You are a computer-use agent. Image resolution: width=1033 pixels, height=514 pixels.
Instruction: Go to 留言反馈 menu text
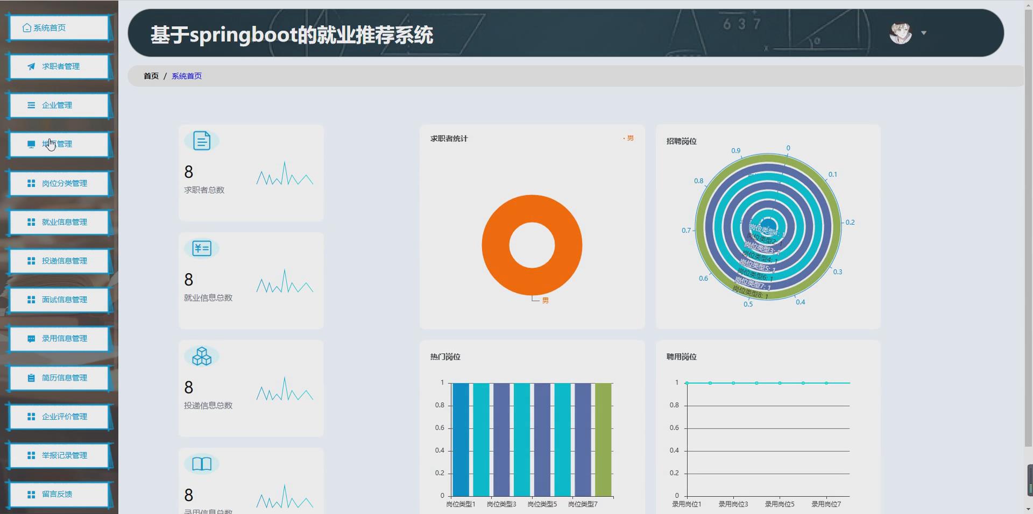[57, 494]
